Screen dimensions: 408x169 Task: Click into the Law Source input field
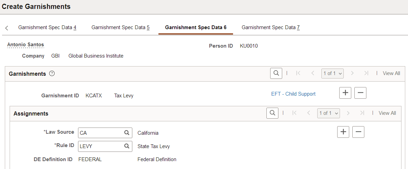(100, 133)
